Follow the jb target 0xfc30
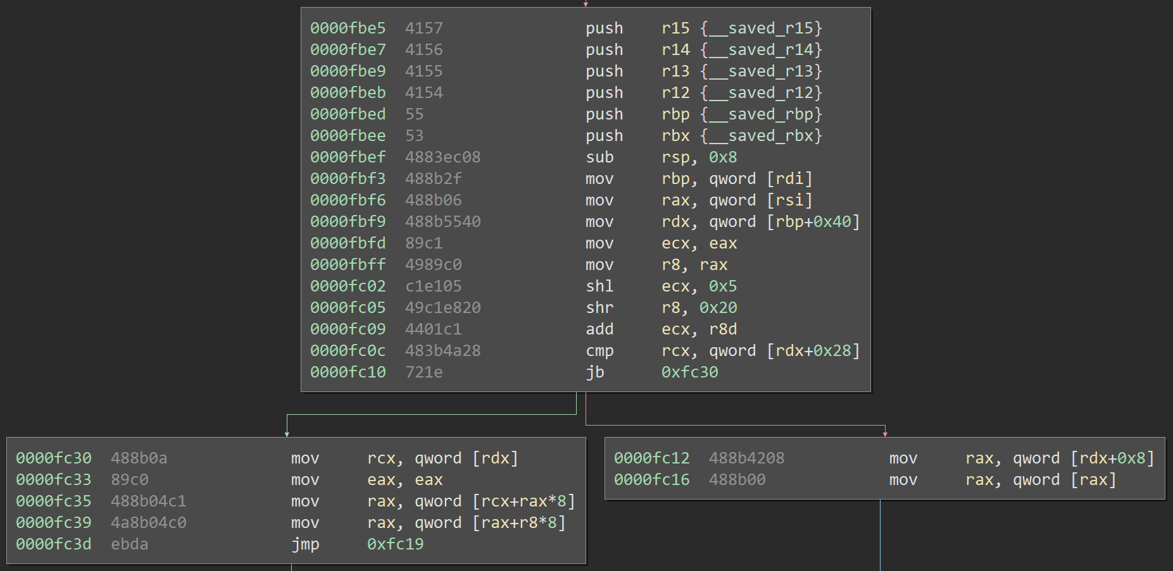The width and height of the screenshot is (1173, 571). click(689, 372)
